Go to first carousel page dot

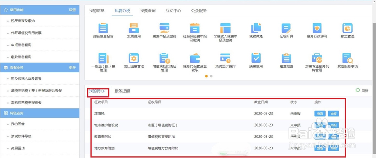pyautogui.click(x=206, y=76)
